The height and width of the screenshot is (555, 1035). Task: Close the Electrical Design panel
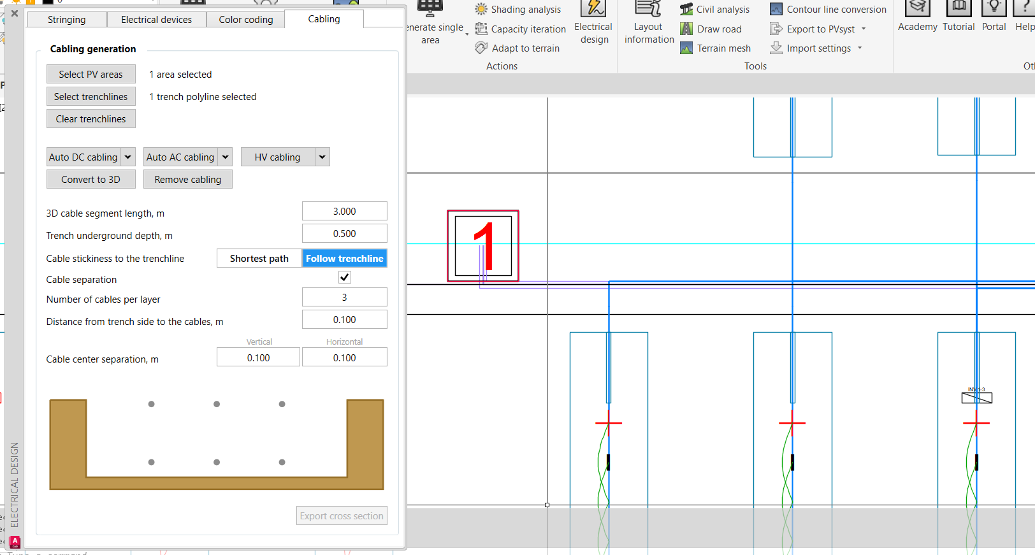click(15, 13)
